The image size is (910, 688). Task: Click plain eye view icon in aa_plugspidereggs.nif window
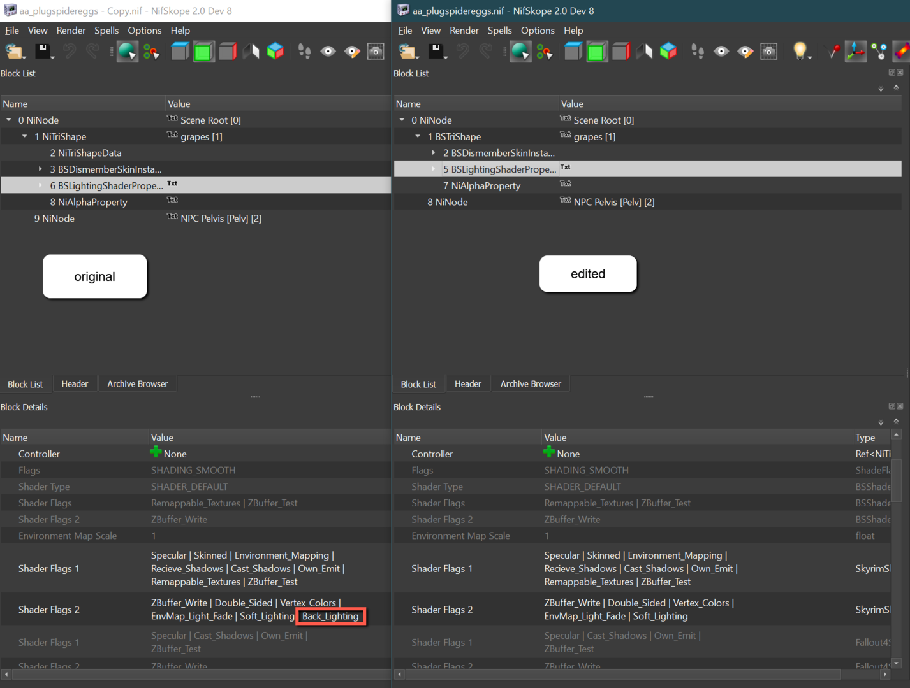click(721, 51)
